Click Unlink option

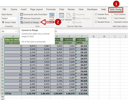77,22
